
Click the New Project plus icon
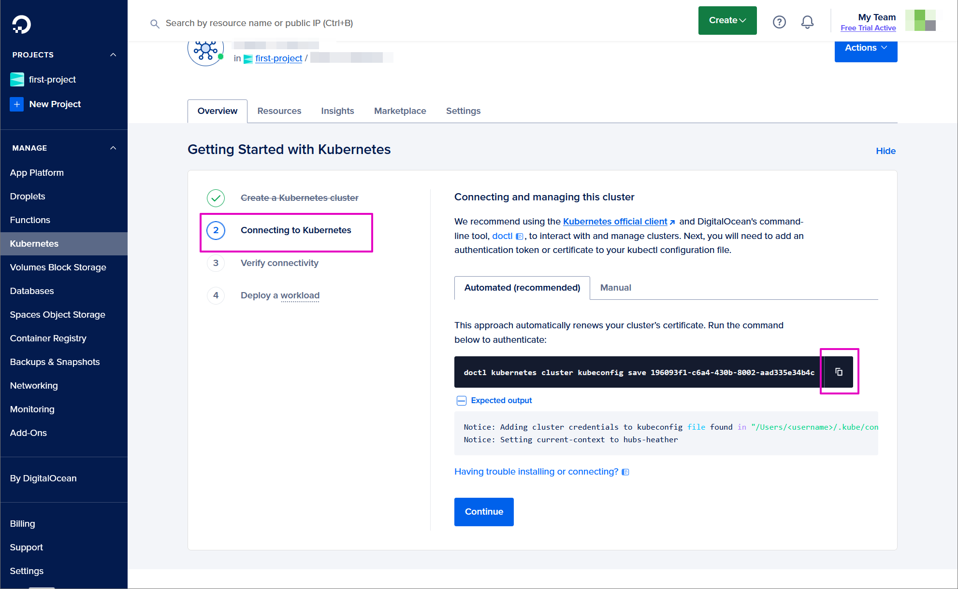coord(17,104)
